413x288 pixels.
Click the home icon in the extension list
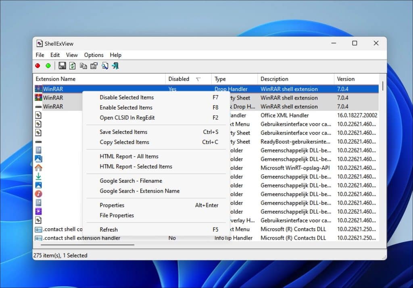(x=38, y=167)
